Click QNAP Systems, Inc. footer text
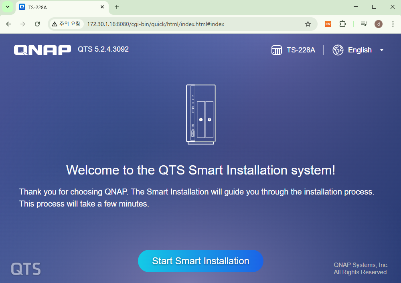 tap(361, 265)
